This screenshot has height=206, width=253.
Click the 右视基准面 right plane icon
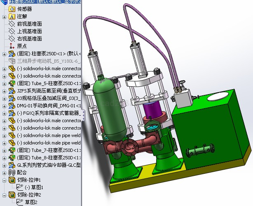pyautogui.click(x=12, y=39)
